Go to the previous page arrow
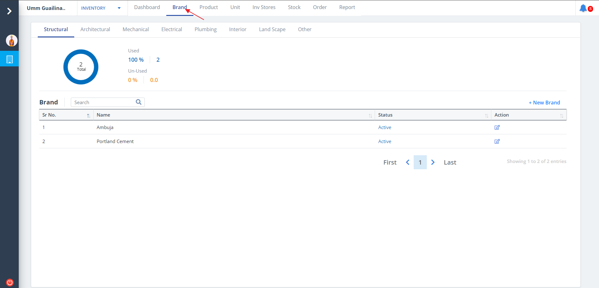This screenshot has width=599, height=288. (x=407, y=162)
